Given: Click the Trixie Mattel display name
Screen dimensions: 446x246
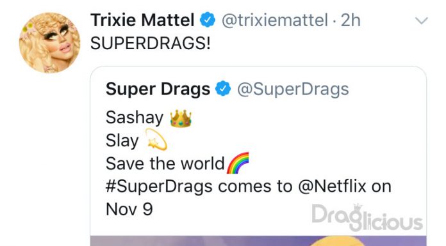Looking at the screenshot, I should tap(142, 20).
